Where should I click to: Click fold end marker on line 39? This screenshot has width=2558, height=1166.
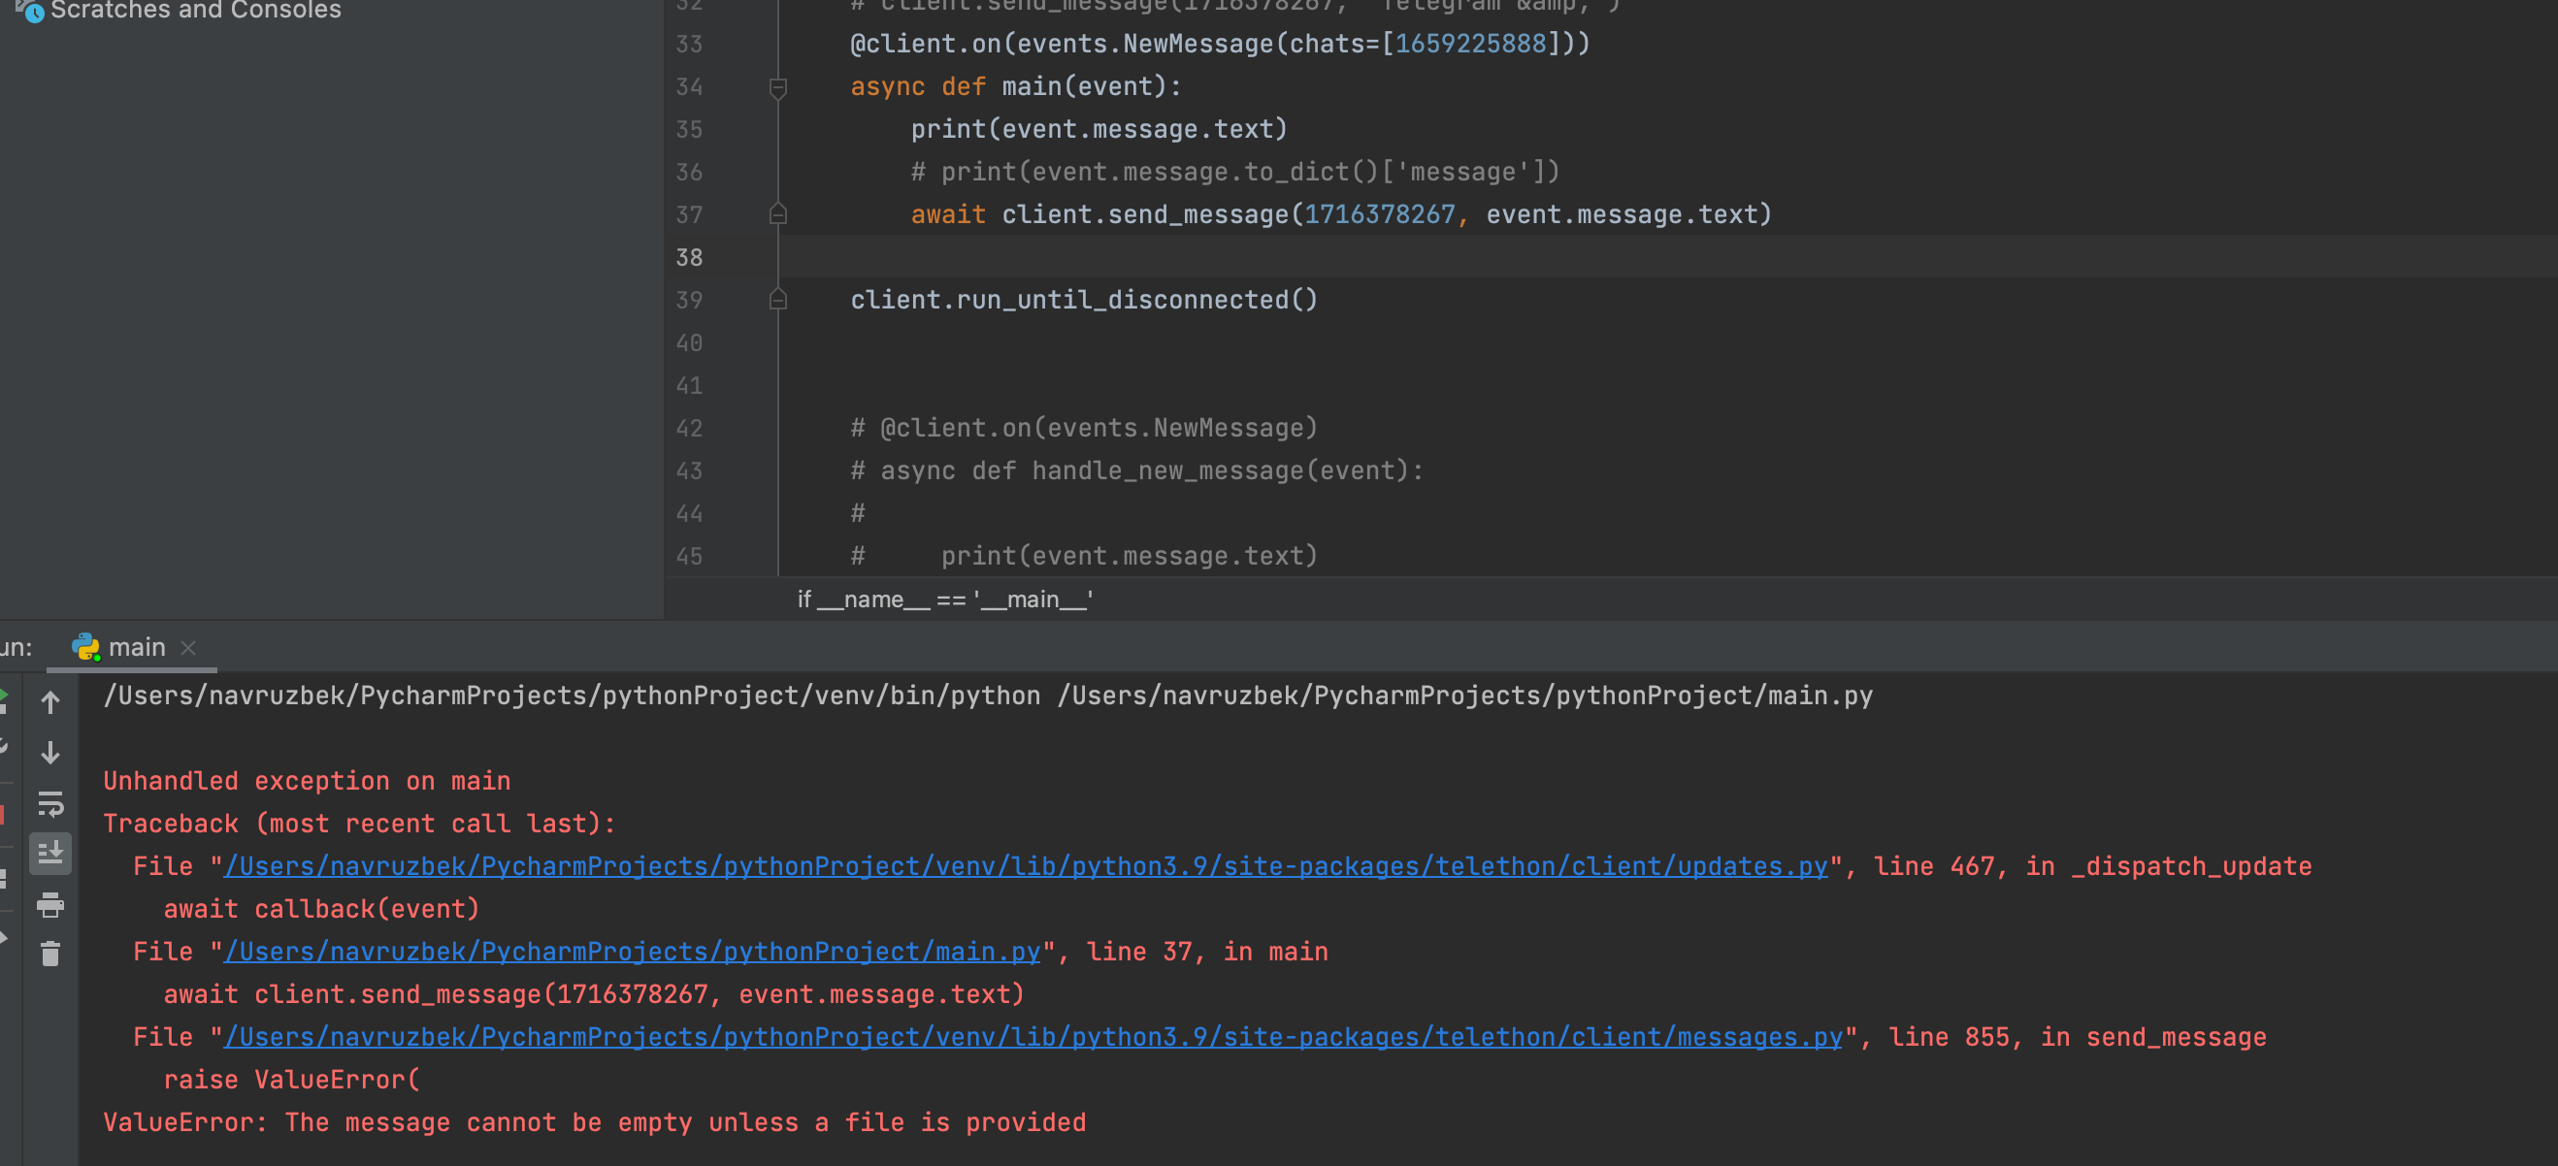pyautogui.click(x=778, y=300)
